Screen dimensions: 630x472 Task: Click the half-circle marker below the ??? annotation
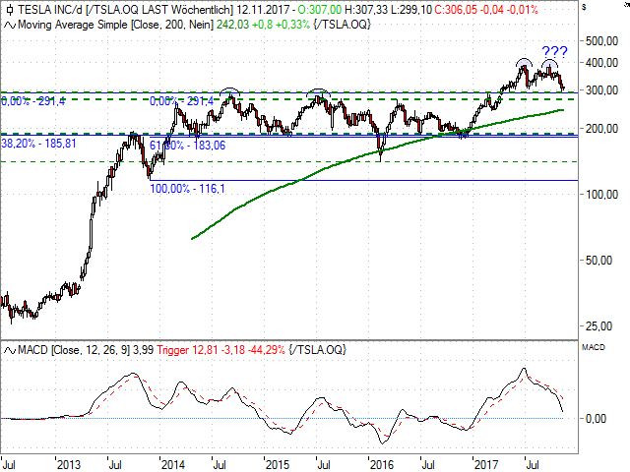(549, 63)
